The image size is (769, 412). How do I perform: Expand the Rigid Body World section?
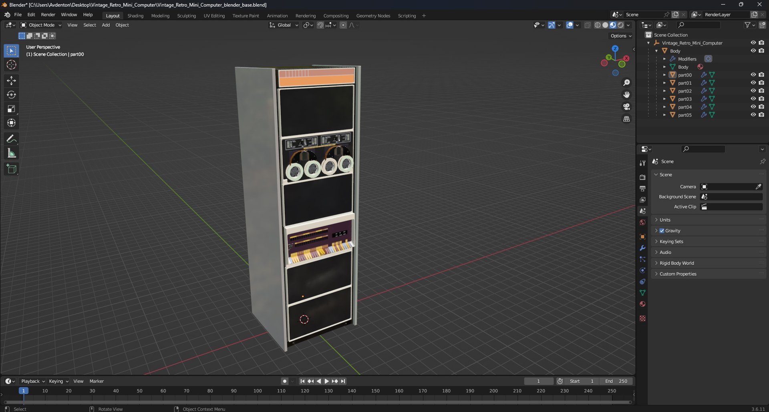click(x=676, y=263)
